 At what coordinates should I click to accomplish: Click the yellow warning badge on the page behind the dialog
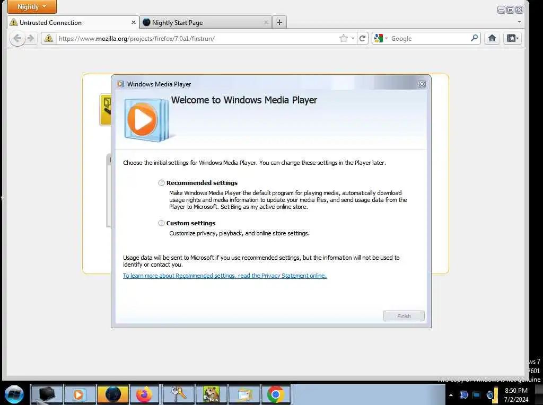point(106,109)
